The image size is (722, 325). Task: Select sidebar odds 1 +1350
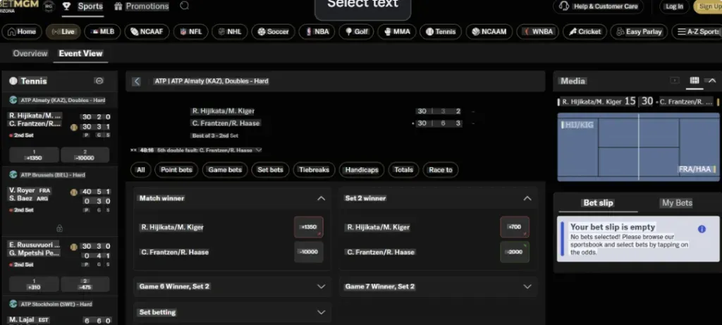click(34, 155)
